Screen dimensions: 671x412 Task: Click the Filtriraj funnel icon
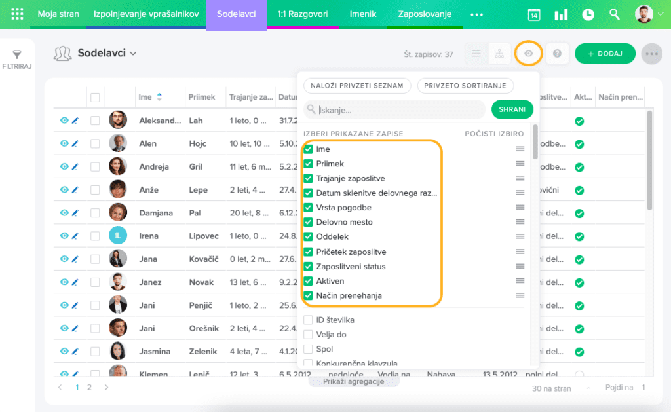point(17,55)
